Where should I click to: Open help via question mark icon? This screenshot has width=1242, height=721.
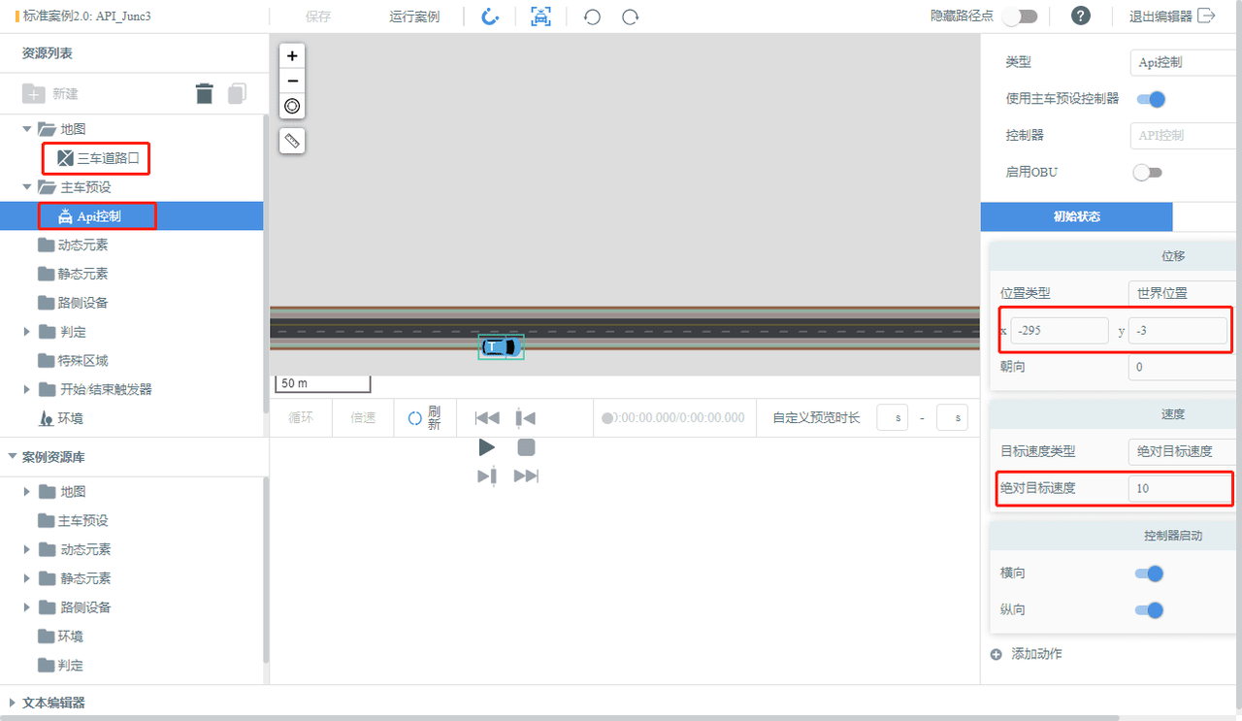click(x=1081, y=16)
